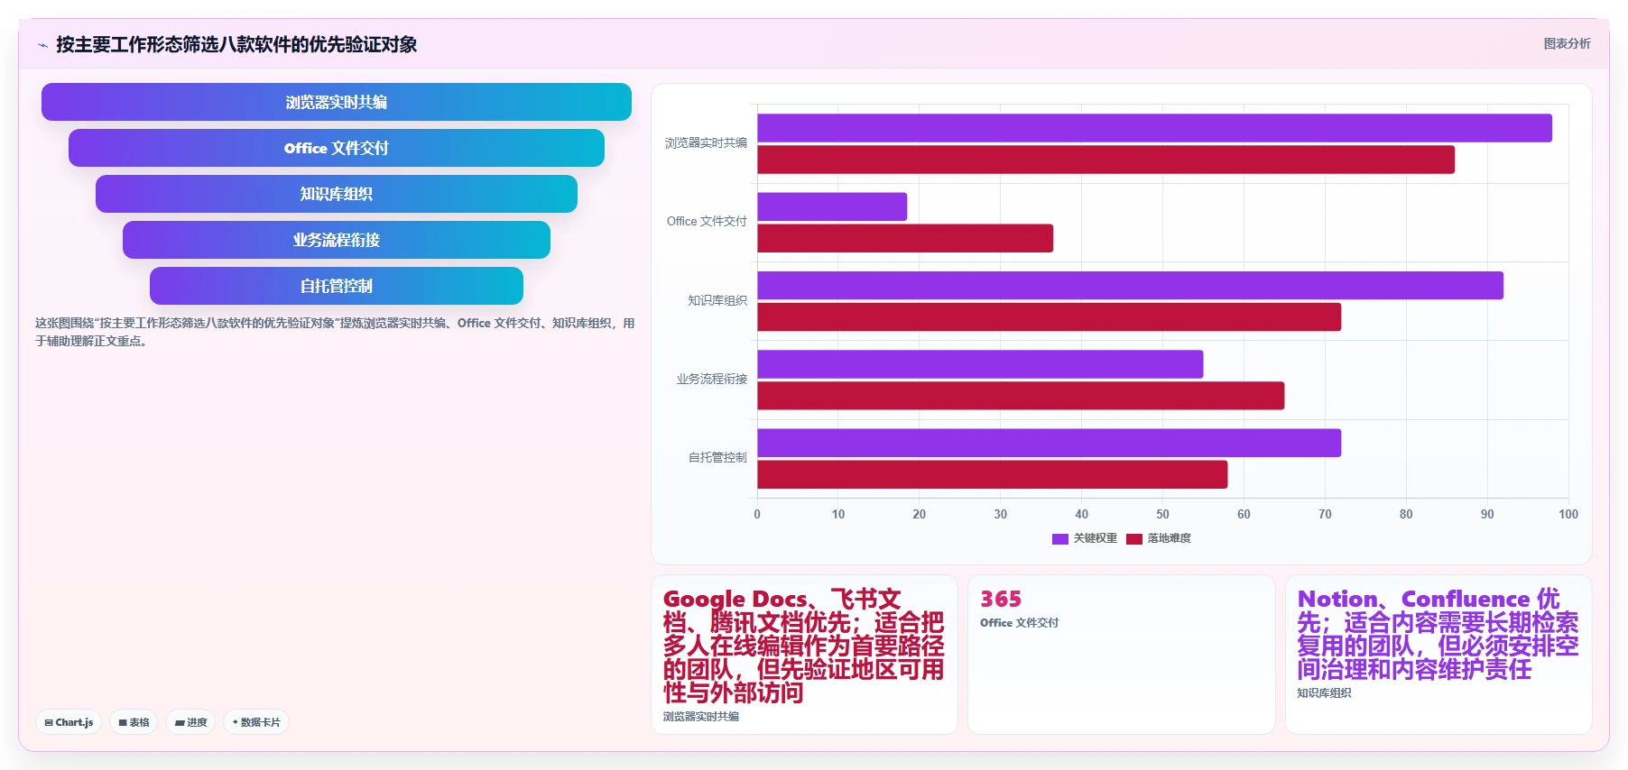Toggle the 落地难度 legend red swatch
The width and height of the screenshot is (1628, 770).
[1134, 538]
